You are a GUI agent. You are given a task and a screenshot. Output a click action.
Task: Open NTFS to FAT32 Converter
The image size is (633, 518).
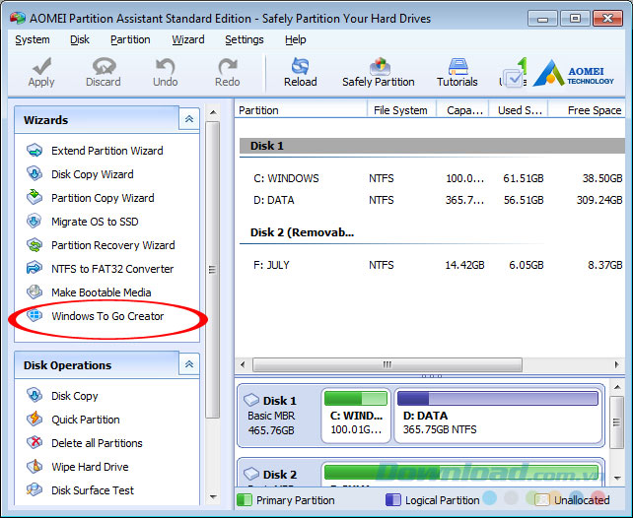[111, 269]
